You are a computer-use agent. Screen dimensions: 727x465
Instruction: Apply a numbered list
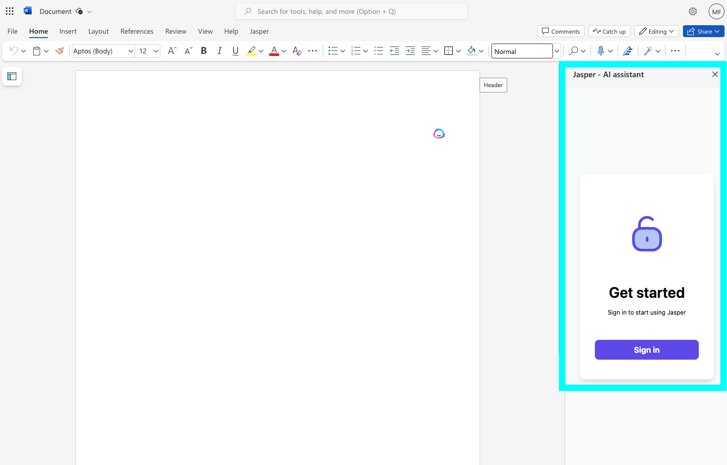356,50
